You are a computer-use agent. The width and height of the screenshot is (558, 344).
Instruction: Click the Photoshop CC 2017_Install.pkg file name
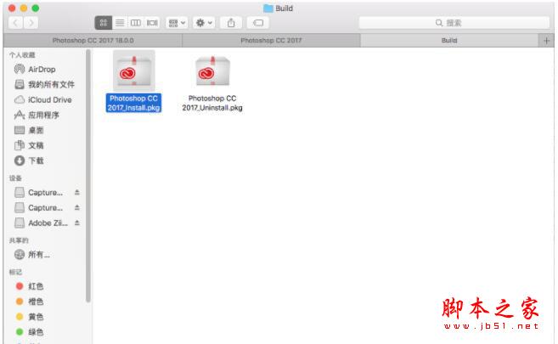point(134,103)
